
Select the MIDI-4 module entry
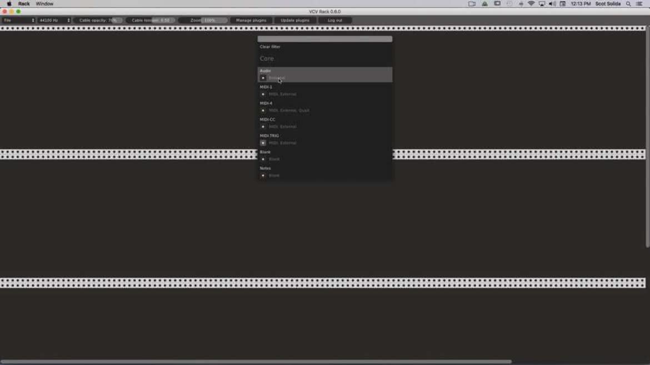[325, 107]
